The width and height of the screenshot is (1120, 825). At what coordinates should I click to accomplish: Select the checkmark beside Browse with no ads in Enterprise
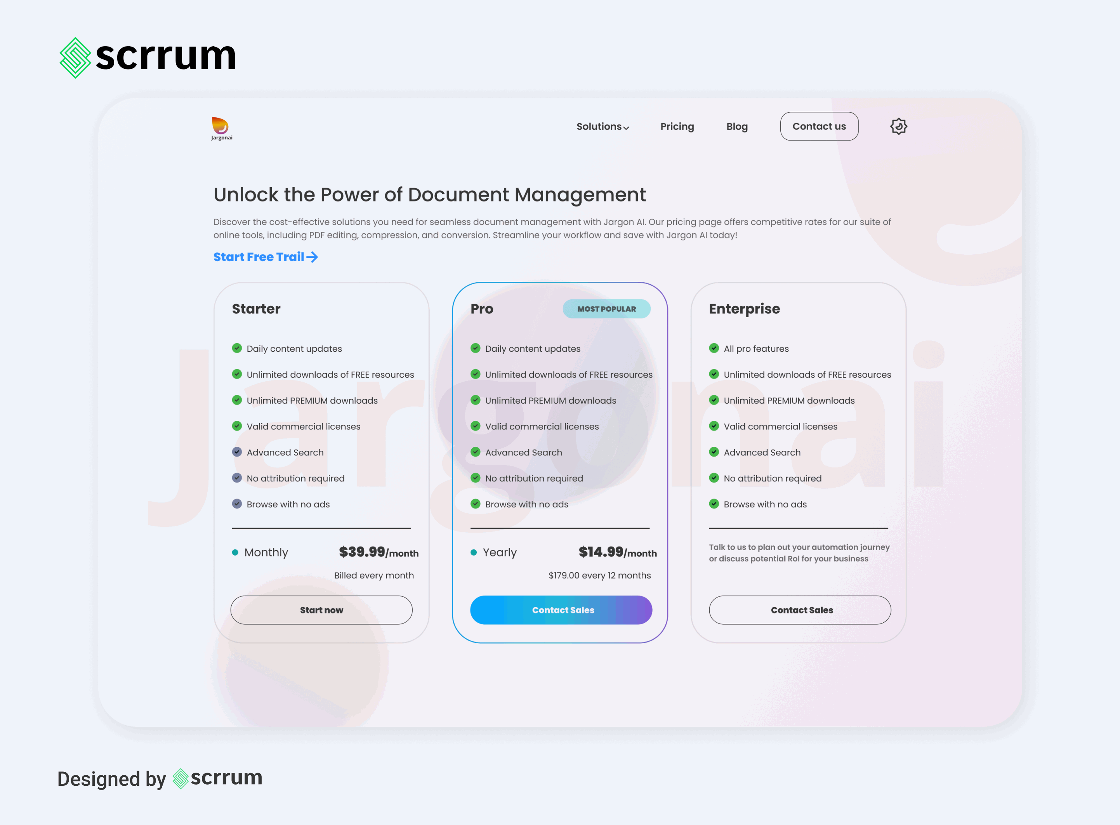714,504
